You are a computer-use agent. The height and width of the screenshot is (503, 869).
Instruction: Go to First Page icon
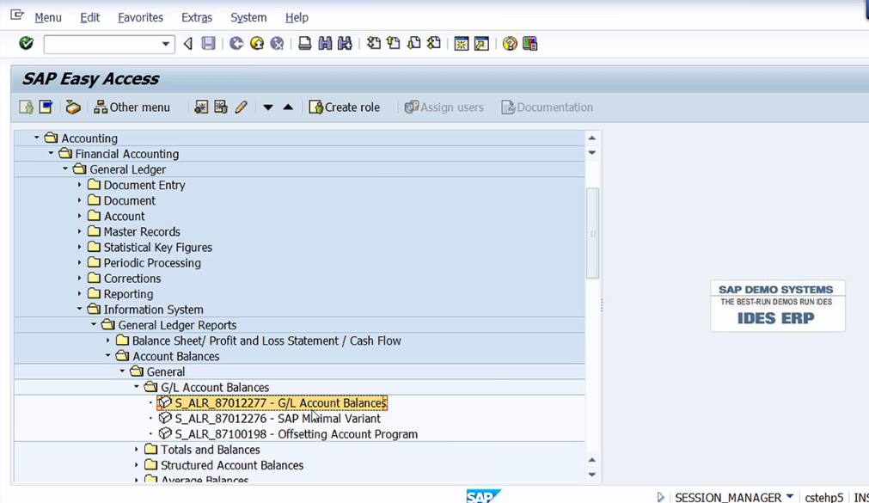[374, 43]
